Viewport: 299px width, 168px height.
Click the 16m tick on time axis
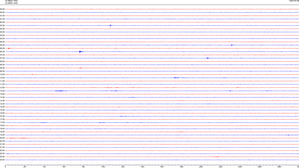pyautogui.click(x=162, y=167)
